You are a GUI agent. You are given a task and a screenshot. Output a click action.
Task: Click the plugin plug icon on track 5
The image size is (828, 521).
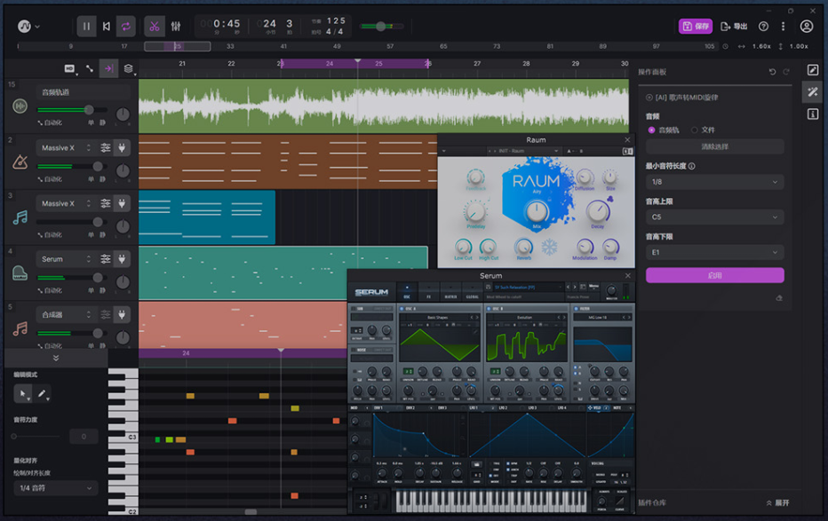pos(122,315)
